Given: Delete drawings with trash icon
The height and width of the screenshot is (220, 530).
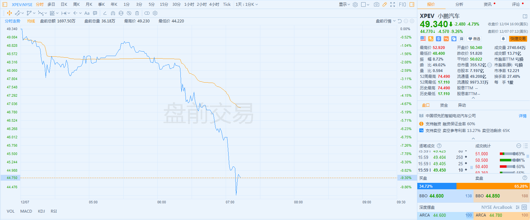Looking at the screenshot, I should pos(137,13).
